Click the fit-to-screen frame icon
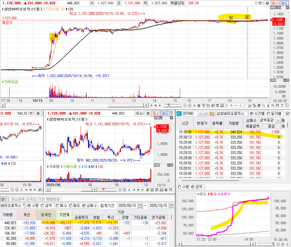The image size is (291, 247). (x=277, y=106)
